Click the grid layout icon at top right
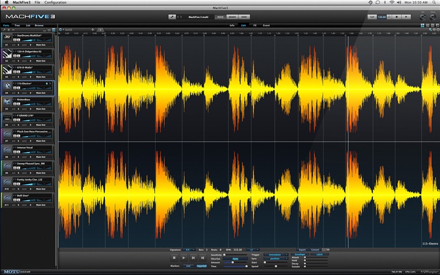Image resolution: width=440 pixels, height=275 pixels. tap(428, 26)
